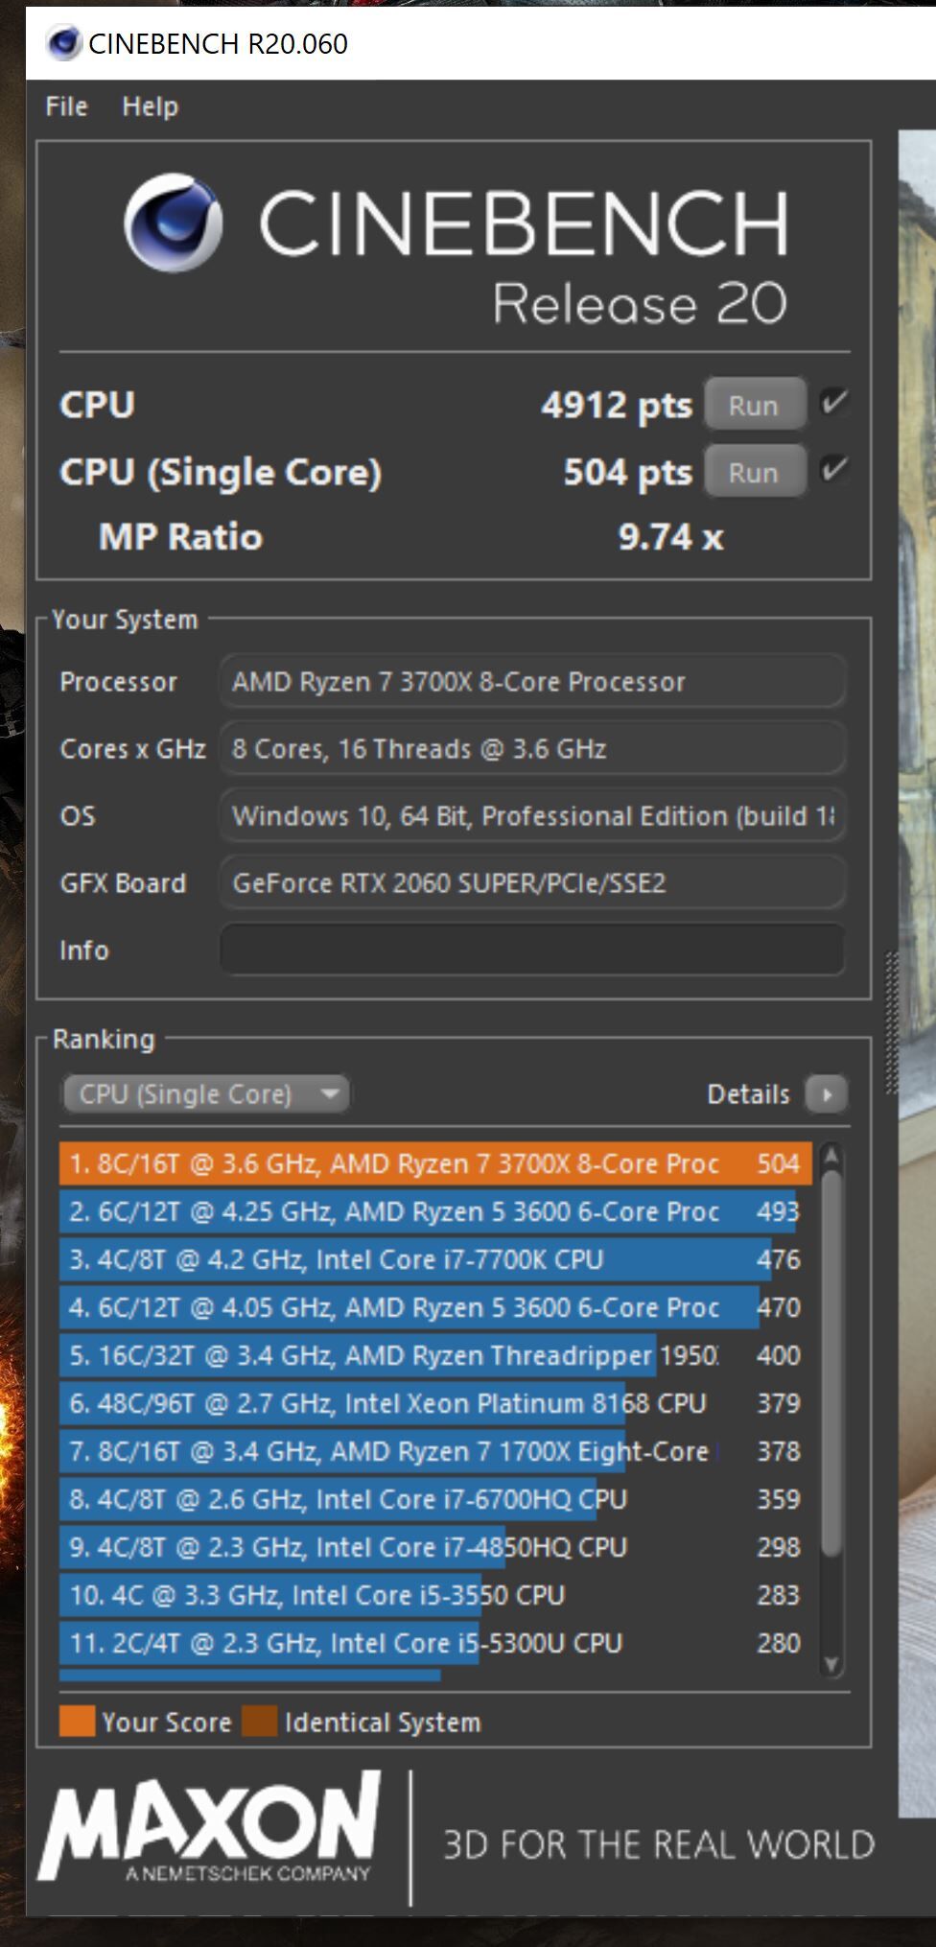The height and width of the screenshot is (1947, 936).
Task: Click the Cores x GHz field
Action: pyautogui.click(x=532, y=748)
